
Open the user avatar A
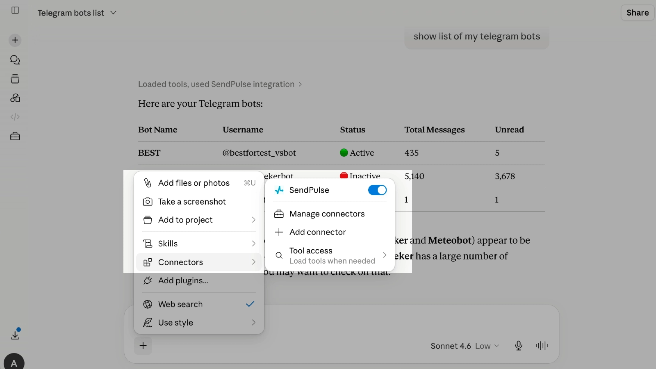(14, 362)
